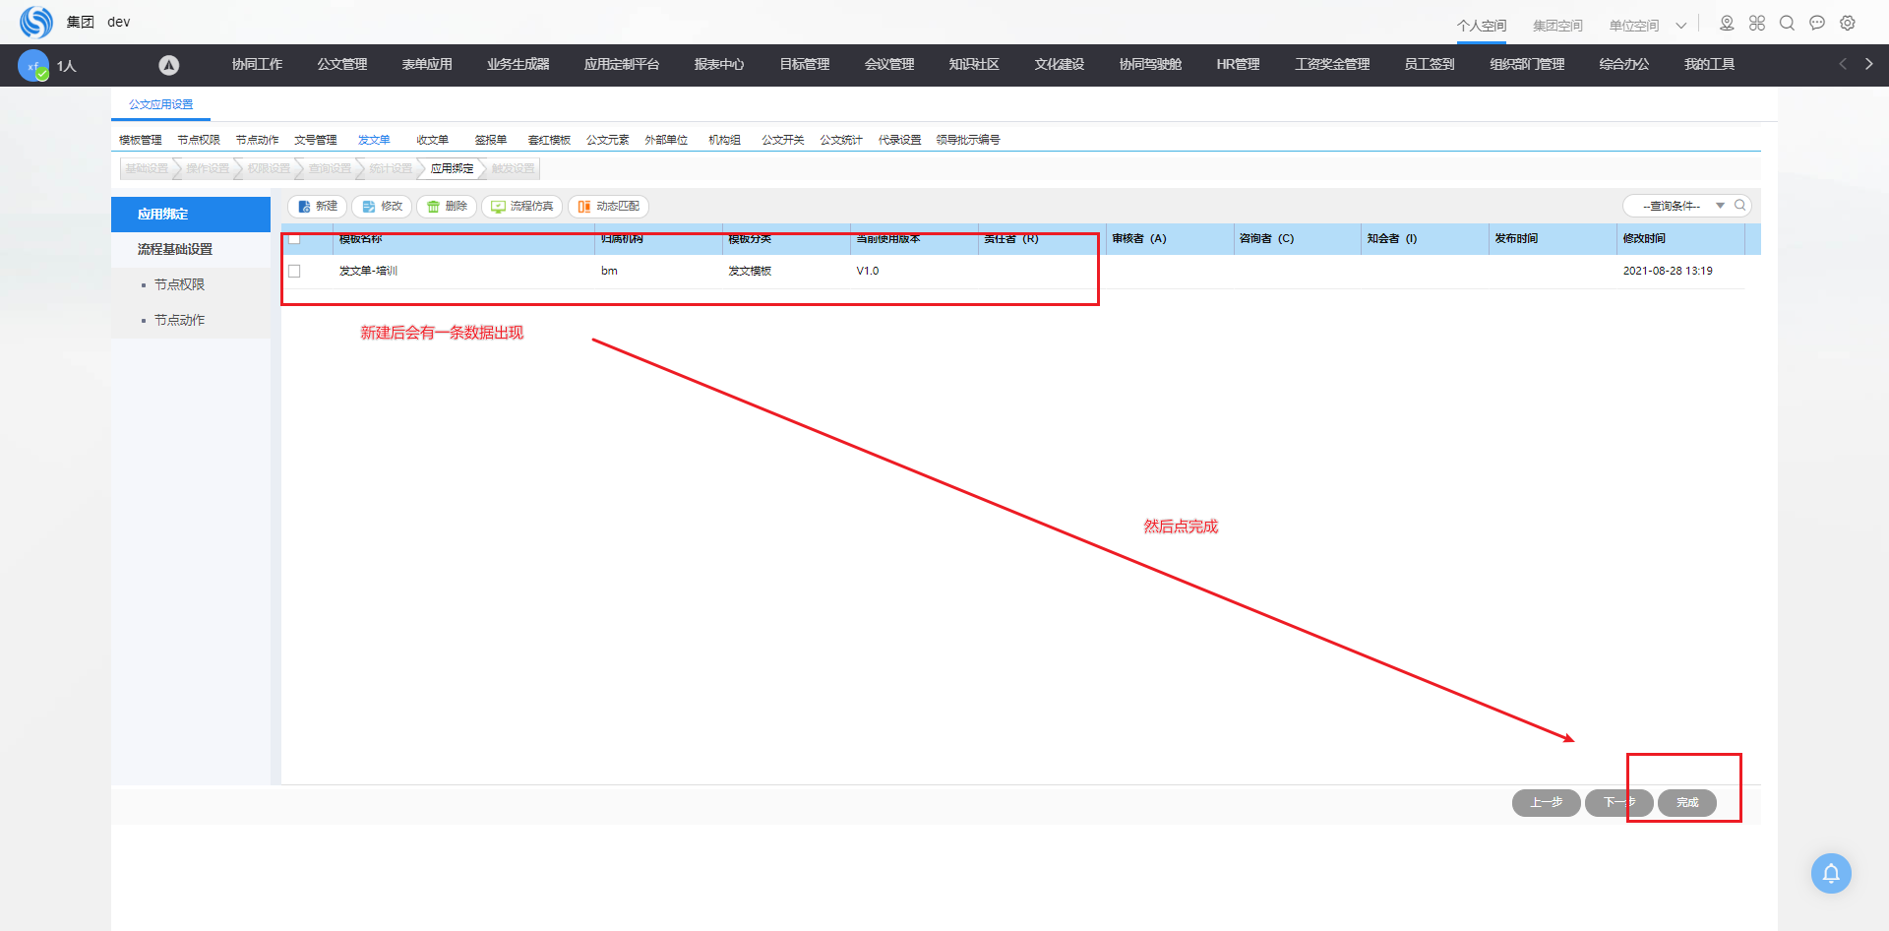Check the 发文单-培训 row checkbox
The image size is (1889, 931).
[x=294, y=272]
